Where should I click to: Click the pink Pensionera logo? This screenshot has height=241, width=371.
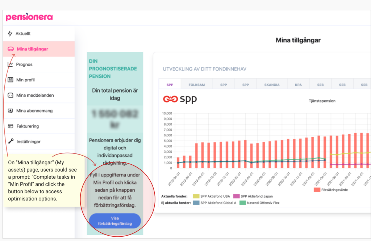point(29,17)
